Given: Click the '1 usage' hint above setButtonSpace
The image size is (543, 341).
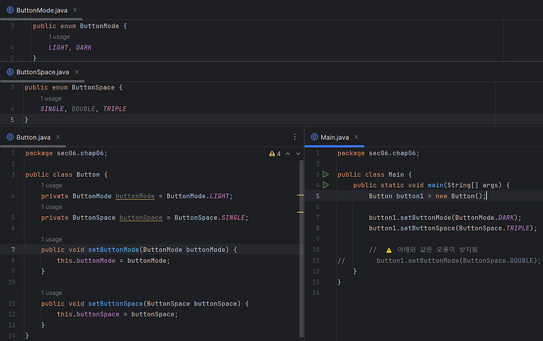Looking at the screenshot, I should point(52,293).
